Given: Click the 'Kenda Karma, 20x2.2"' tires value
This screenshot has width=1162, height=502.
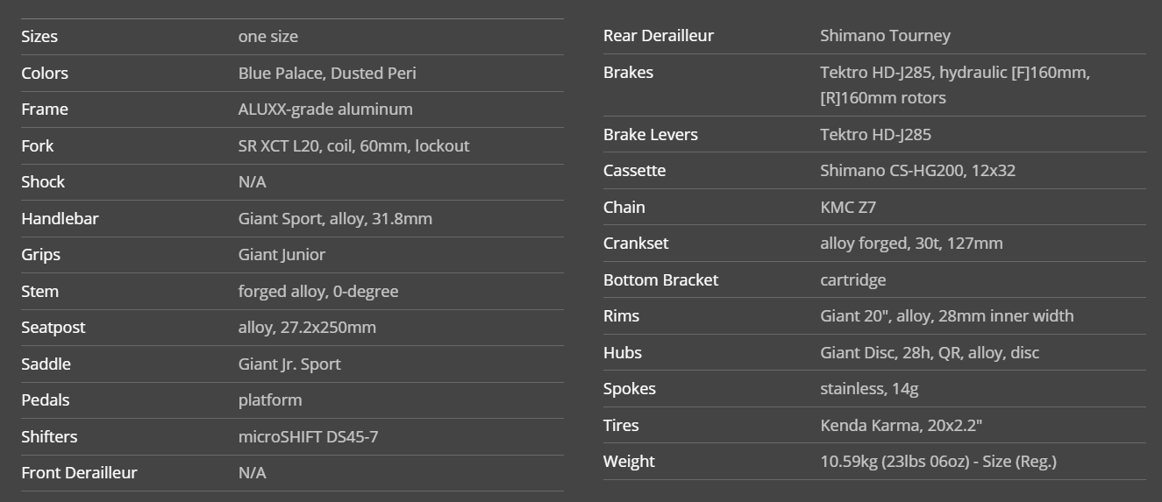Looking at the screenshot, I should pos(901,426).
